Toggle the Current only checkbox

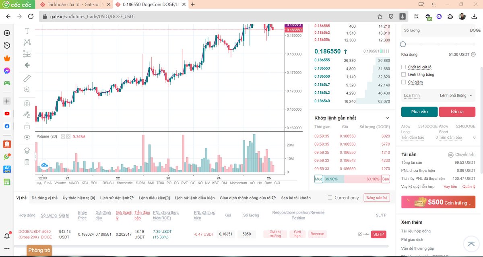point(330,198)
